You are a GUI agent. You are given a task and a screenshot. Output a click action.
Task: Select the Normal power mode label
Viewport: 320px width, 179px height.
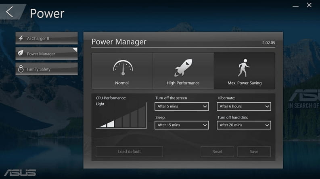pyautogui.click(x=122, y=83)
